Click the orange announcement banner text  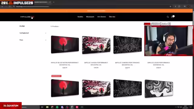pos(96,11)
